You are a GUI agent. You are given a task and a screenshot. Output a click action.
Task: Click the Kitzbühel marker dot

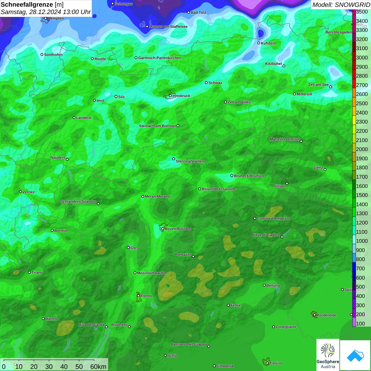coord(284,66)
